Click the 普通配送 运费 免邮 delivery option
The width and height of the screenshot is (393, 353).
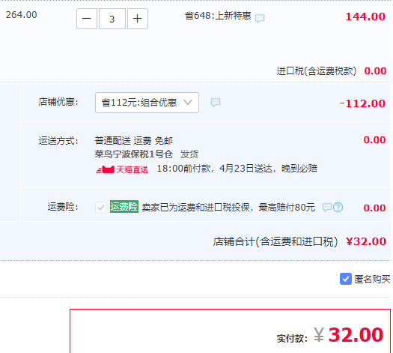(x=133, y=141)
